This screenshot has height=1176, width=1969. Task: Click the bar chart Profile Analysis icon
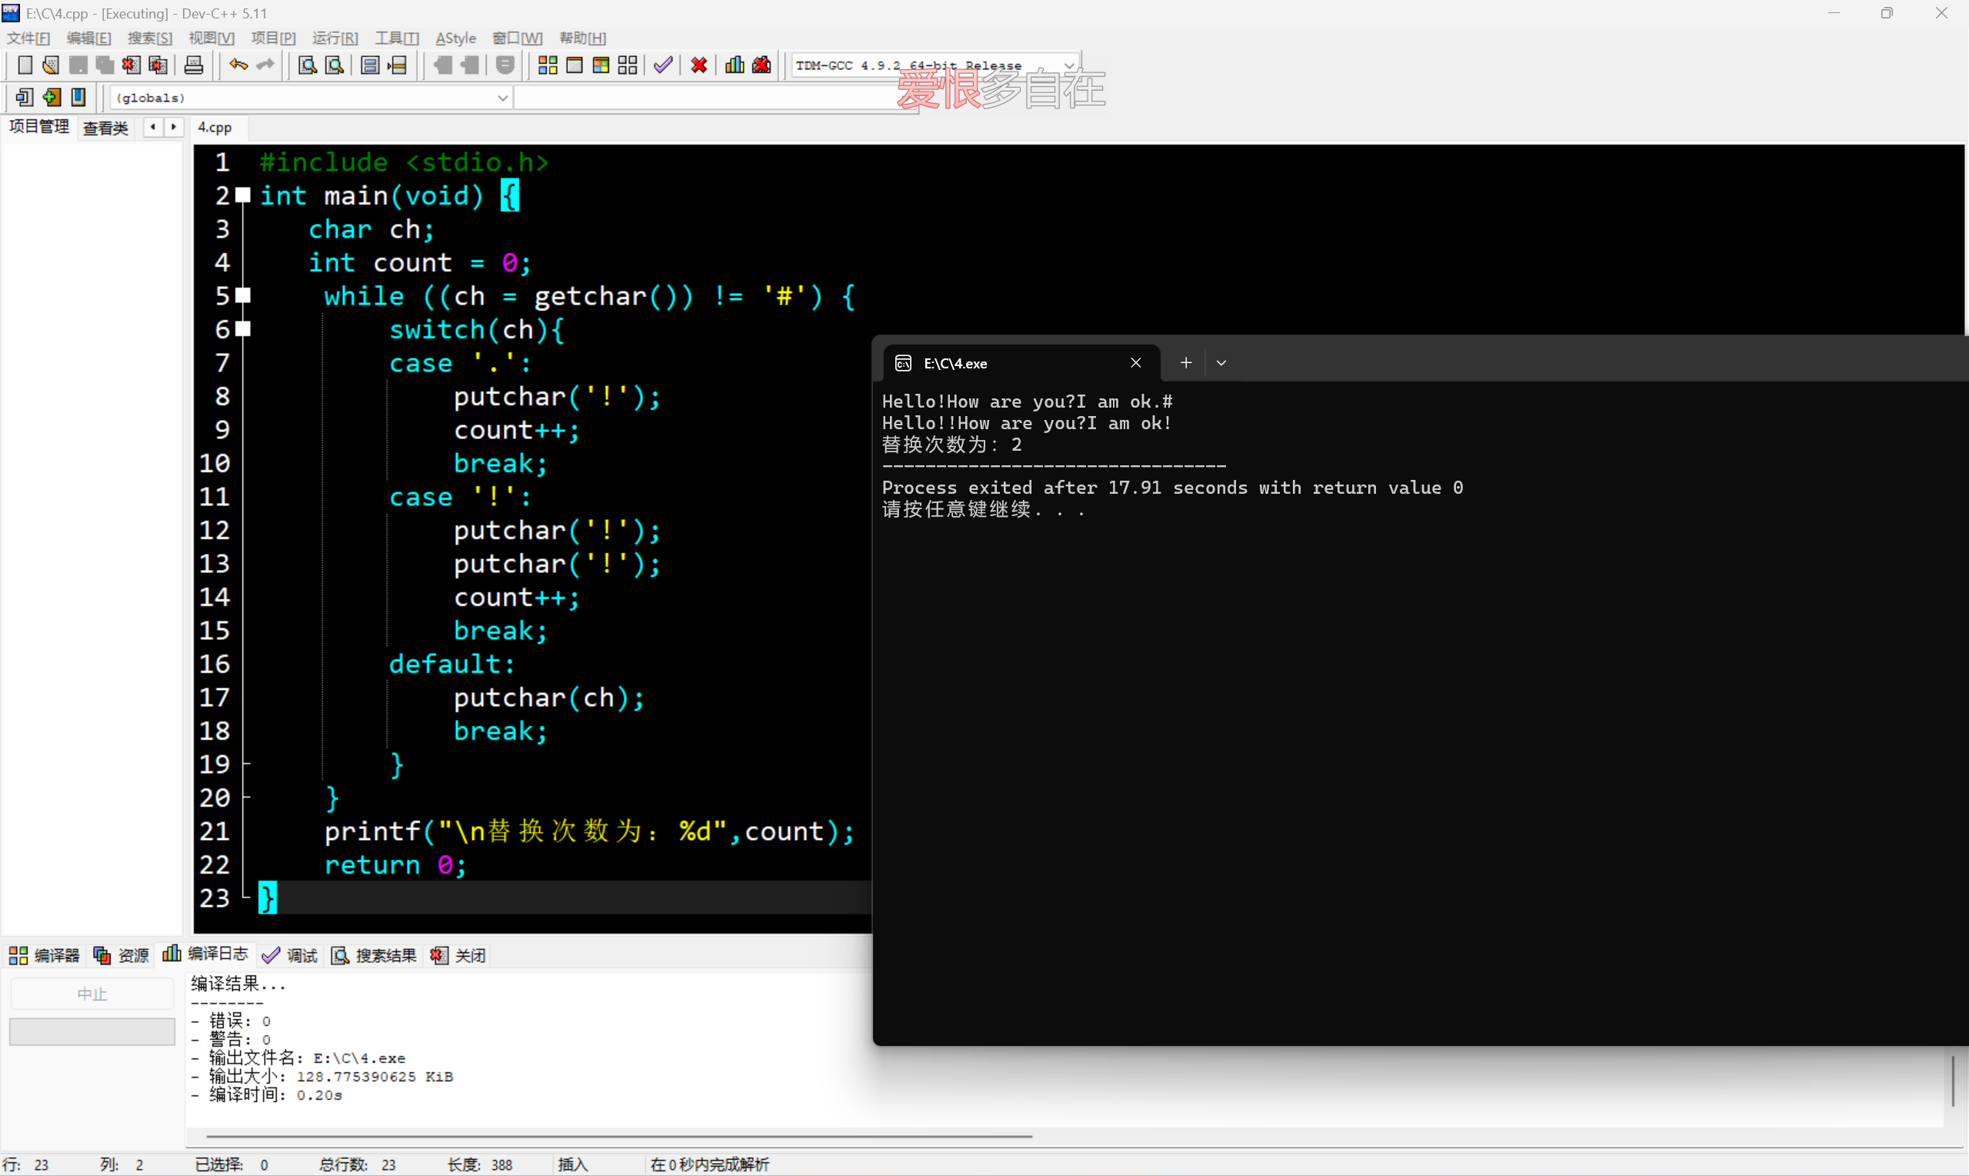tap(735, 66)
